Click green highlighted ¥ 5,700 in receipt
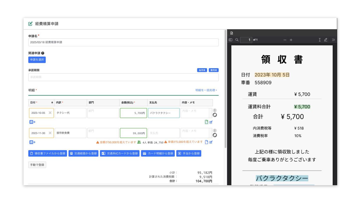361x203 pixels. click(302, 107)
